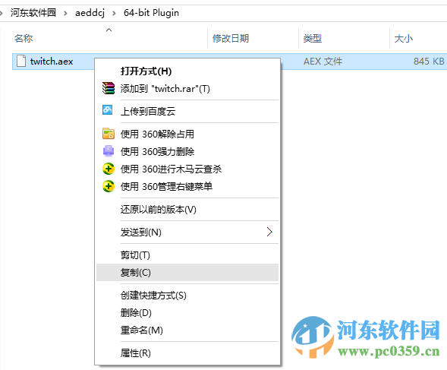This screenshot has height=370, width=447.
Task: Select 使用 360进行木马云查杀
Action: click(187, 169)
